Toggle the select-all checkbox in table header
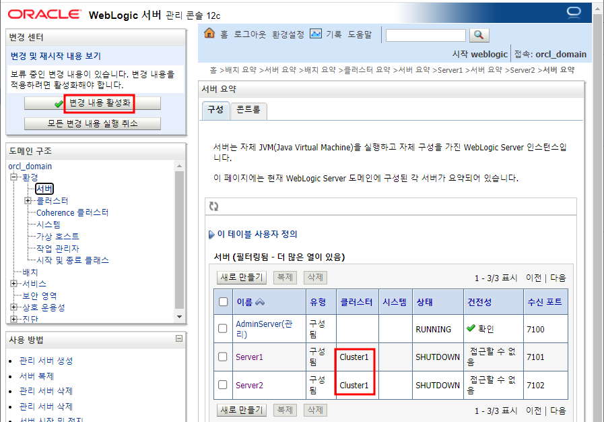604x422 pixels. 223,301
